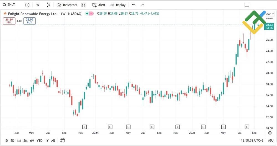Undo last chart action

coord(134,5)
